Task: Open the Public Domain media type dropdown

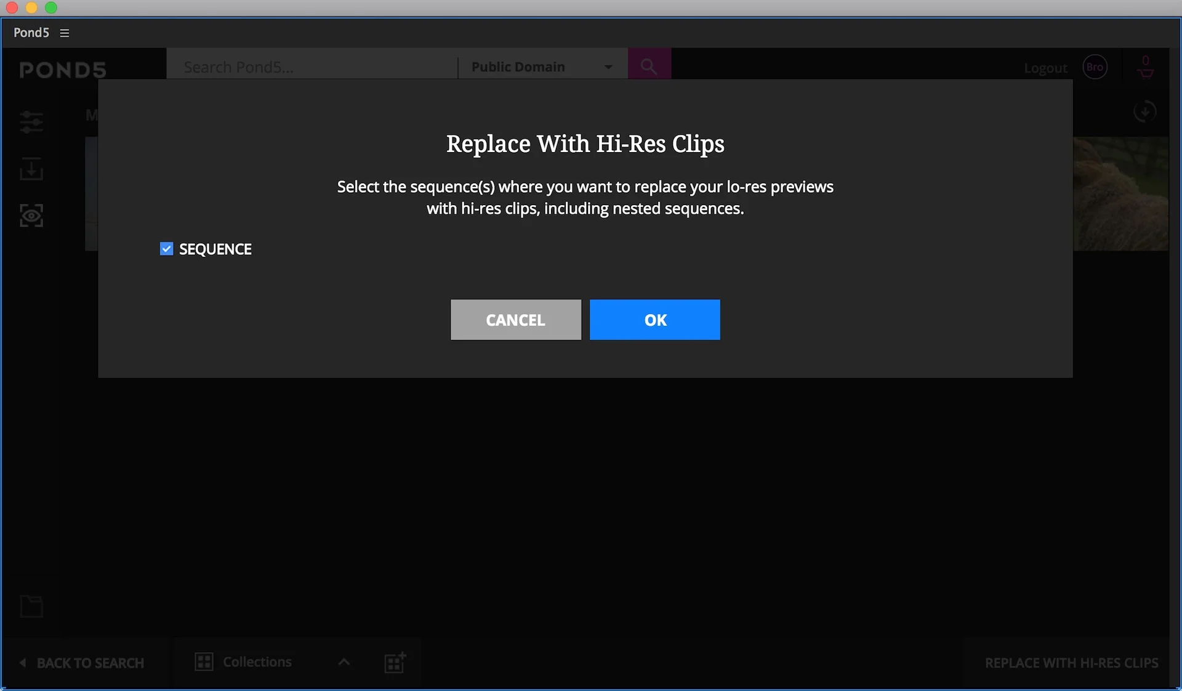Action: pyautogui.click(x=542, y=67)
